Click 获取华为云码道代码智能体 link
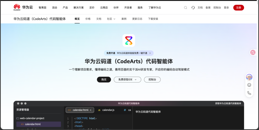 (x=228, y=103)
